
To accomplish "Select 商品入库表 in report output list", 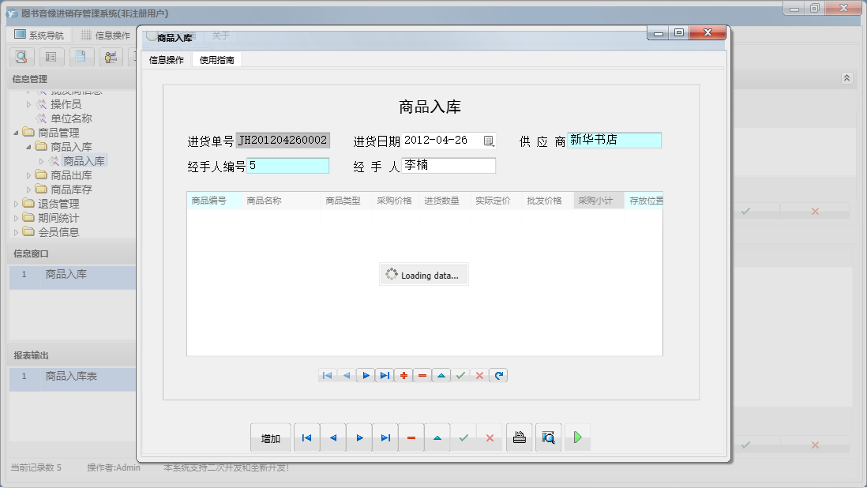I will pyautogui.click(x=71, y=377).
